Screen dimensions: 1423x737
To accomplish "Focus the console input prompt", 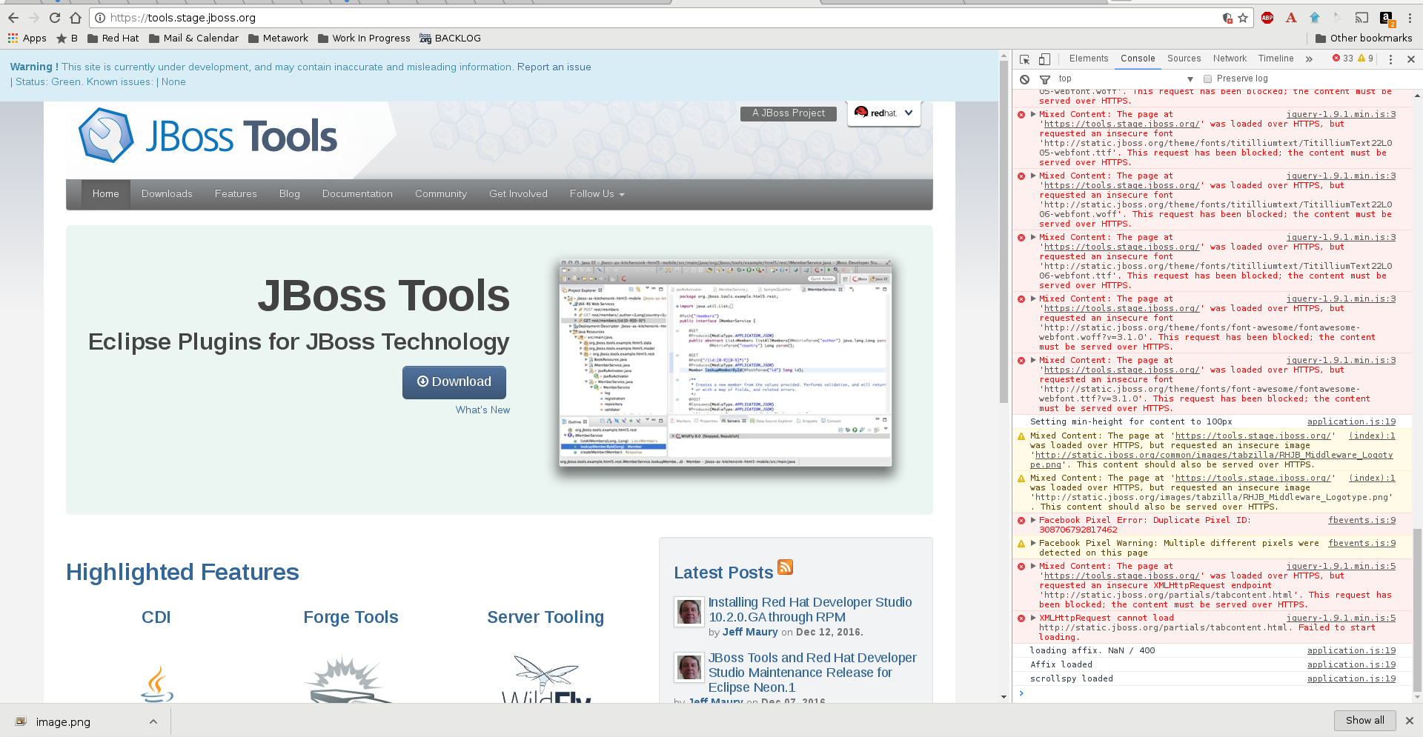I will tap(1215, 693).
